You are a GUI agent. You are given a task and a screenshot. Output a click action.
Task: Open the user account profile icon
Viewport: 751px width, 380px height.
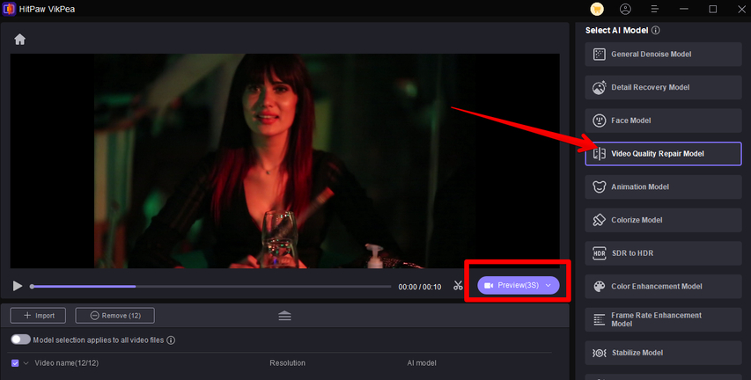point(625,9)
